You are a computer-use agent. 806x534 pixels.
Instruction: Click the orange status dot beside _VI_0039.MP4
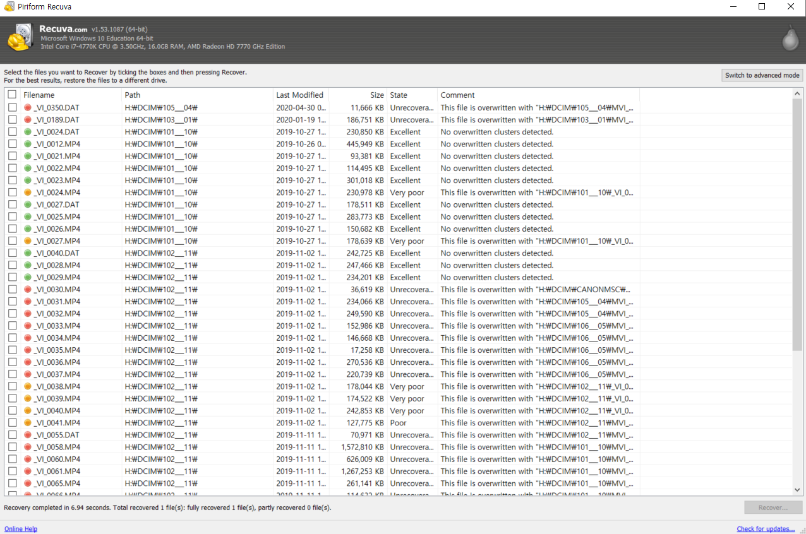pyautogui.click(x=28, y=398)
